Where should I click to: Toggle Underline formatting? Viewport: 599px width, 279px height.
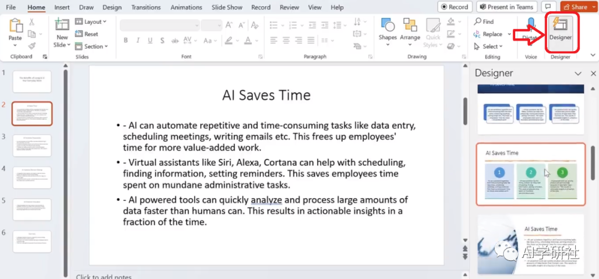click(x=150, y=40)
